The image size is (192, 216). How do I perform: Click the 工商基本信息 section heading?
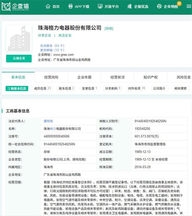(x=18, y=111)
